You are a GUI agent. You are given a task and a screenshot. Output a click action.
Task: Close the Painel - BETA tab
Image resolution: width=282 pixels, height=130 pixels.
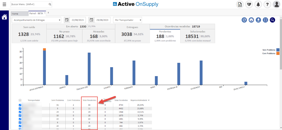[45, 13]
